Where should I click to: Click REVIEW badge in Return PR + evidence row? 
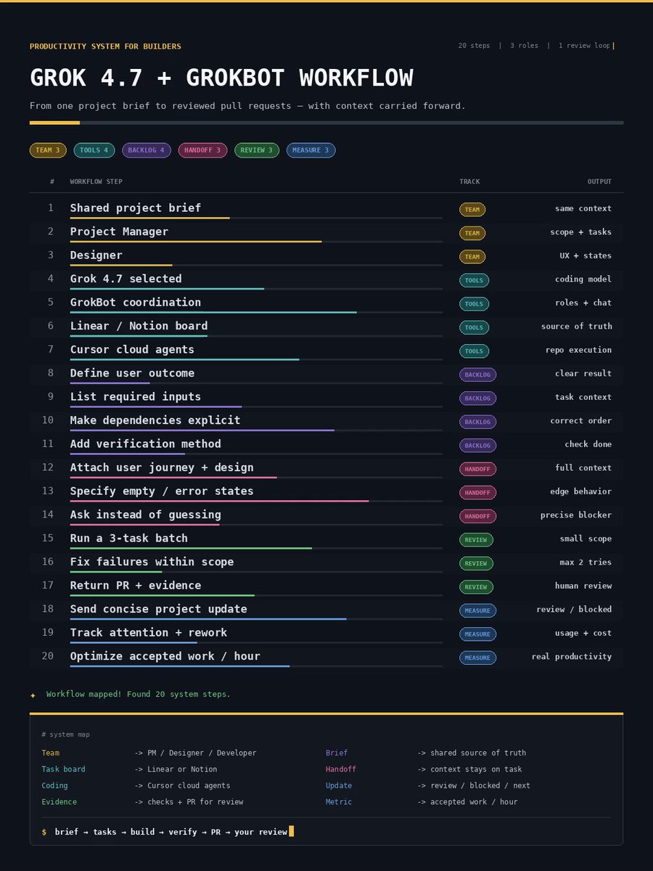pyautogui.click(x=476, y=587)
